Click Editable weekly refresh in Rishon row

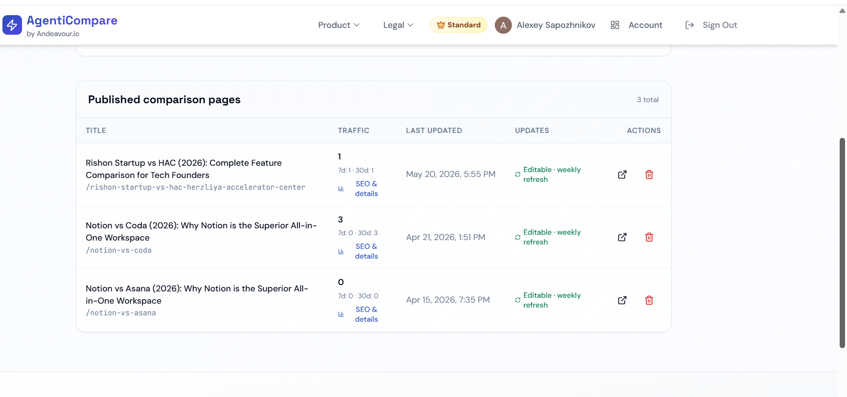tap(552, 175)
